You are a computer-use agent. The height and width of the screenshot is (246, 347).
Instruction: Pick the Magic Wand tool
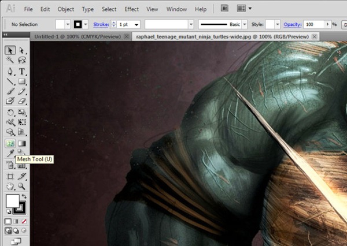10,59
